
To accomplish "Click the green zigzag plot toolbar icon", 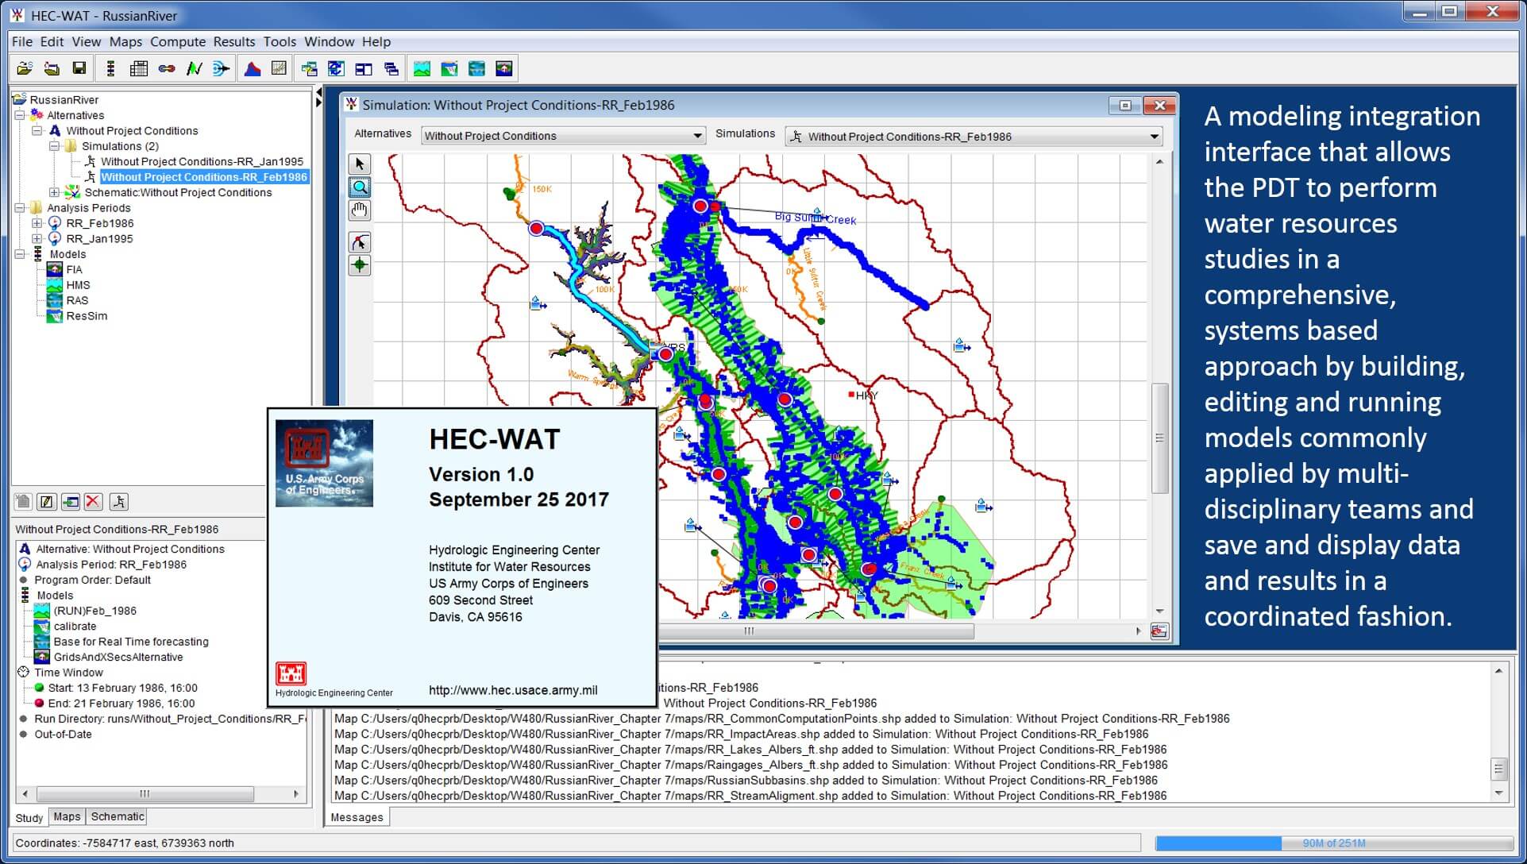I will pyautogui.click(x=194, y=69).
